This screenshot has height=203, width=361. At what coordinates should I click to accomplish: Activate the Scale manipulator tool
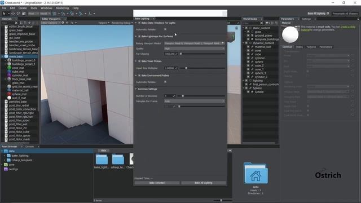(x=24, y=14)
